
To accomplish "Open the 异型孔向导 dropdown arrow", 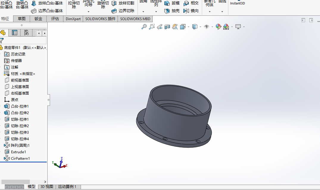I will (x=88, y=12).
